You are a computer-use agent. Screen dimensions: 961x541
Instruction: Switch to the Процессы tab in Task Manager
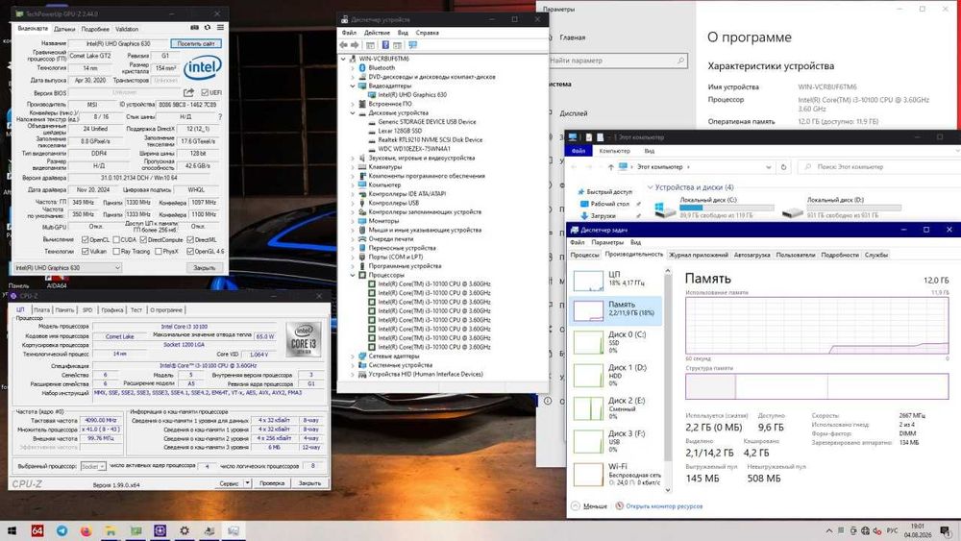[x=584, y=255]
